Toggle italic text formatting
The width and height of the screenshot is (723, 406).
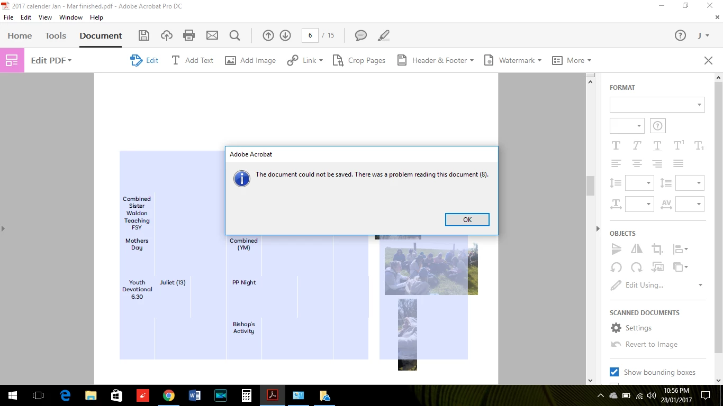click(x=637, y=145)
